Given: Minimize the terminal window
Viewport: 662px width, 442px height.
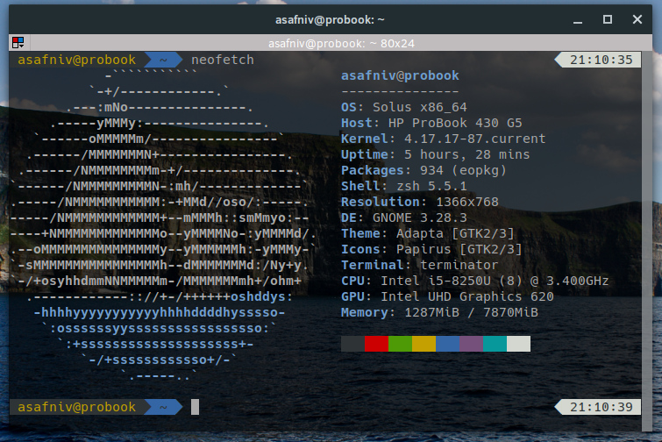Looking at the screenshot, I should [x=578, y=20].
